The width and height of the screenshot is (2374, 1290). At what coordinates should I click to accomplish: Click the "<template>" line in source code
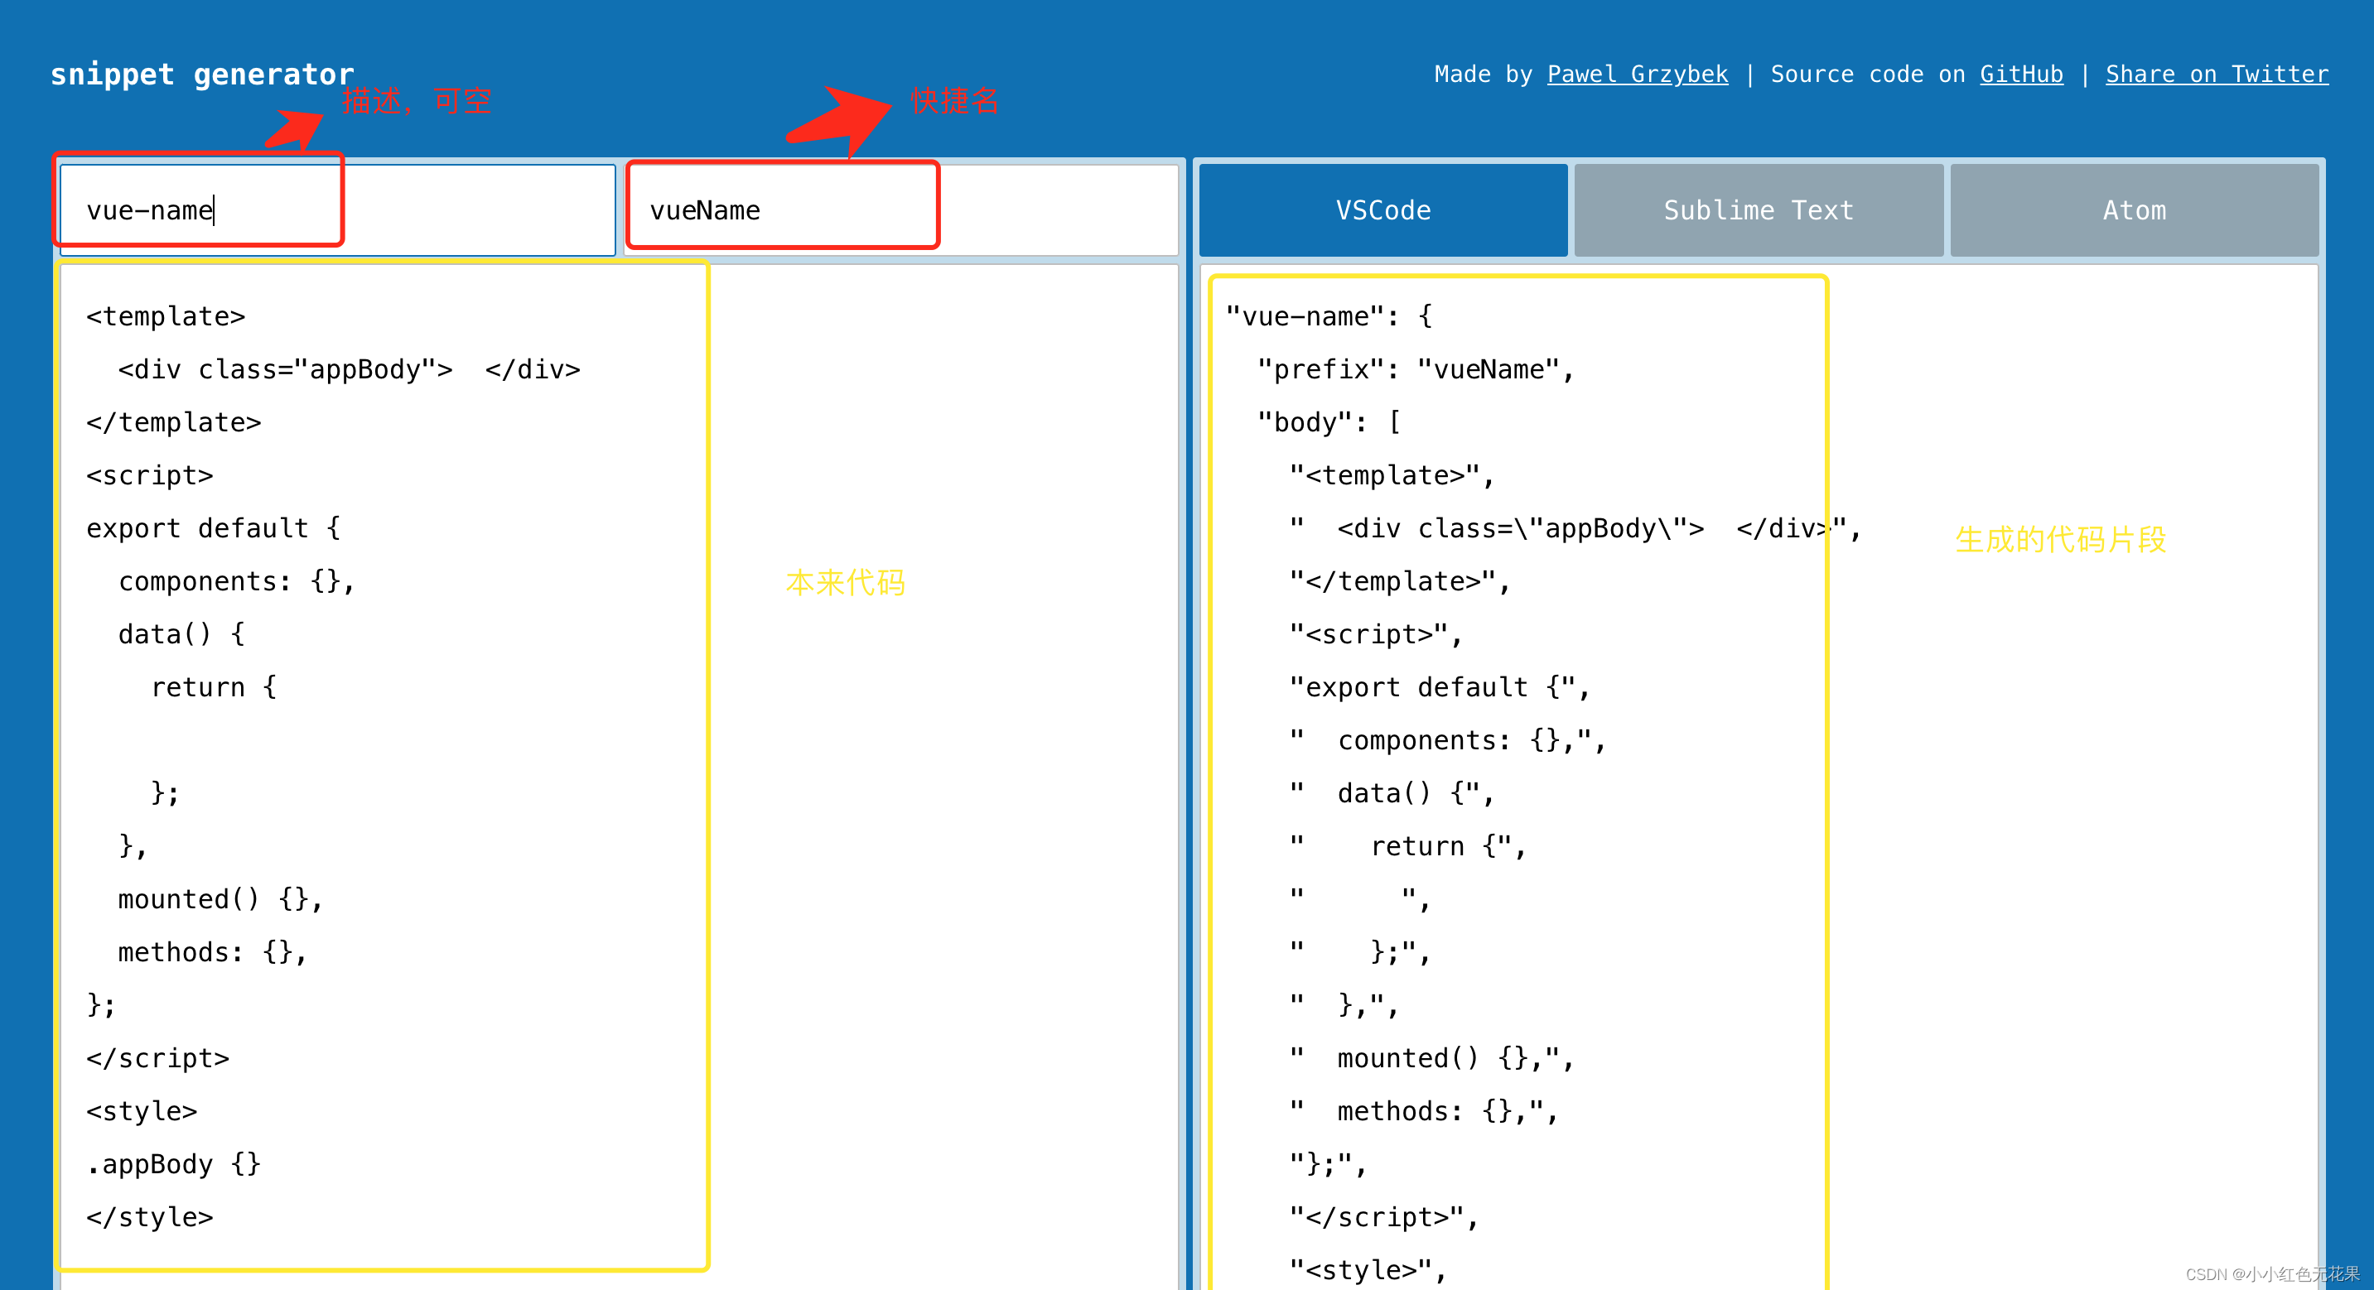[166, 316]
